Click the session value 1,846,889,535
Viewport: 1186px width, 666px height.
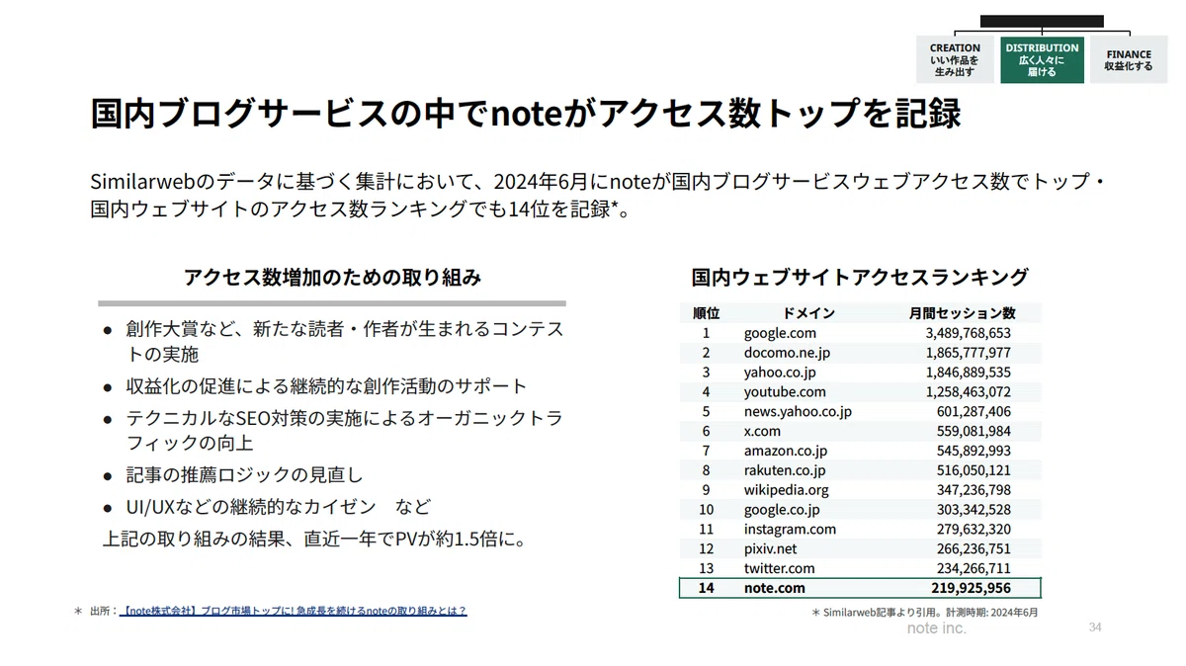click(x=968, y=373)
